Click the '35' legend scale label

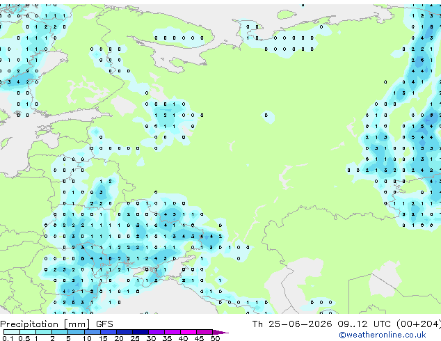[167, 338]
